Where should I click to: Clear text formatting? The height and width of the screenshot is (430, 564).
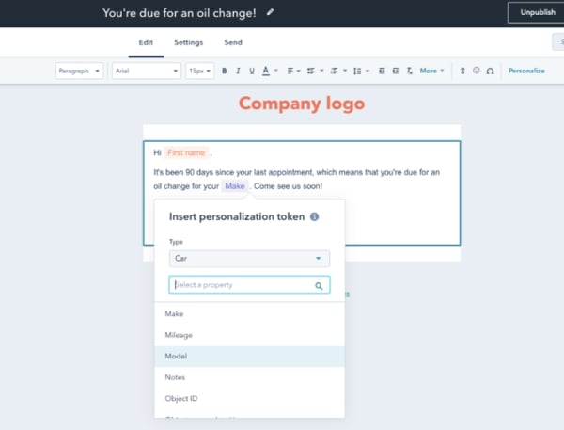(x=409, y=71)
